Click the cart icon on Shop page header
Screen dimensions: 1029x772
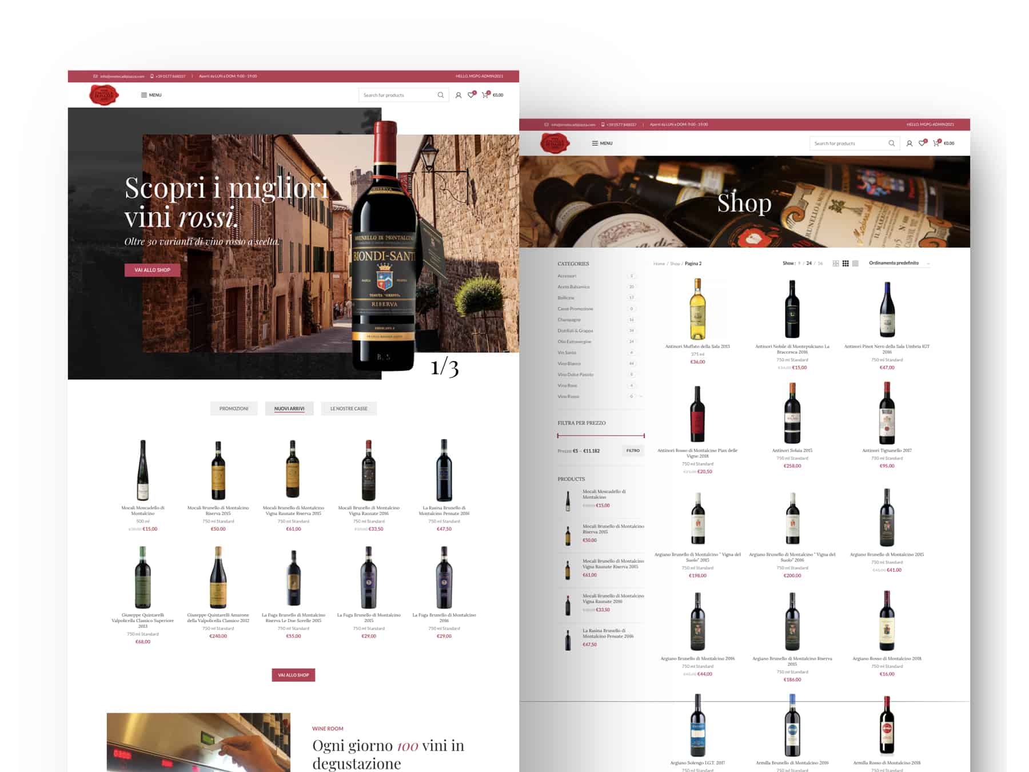[x=936, y=143]
